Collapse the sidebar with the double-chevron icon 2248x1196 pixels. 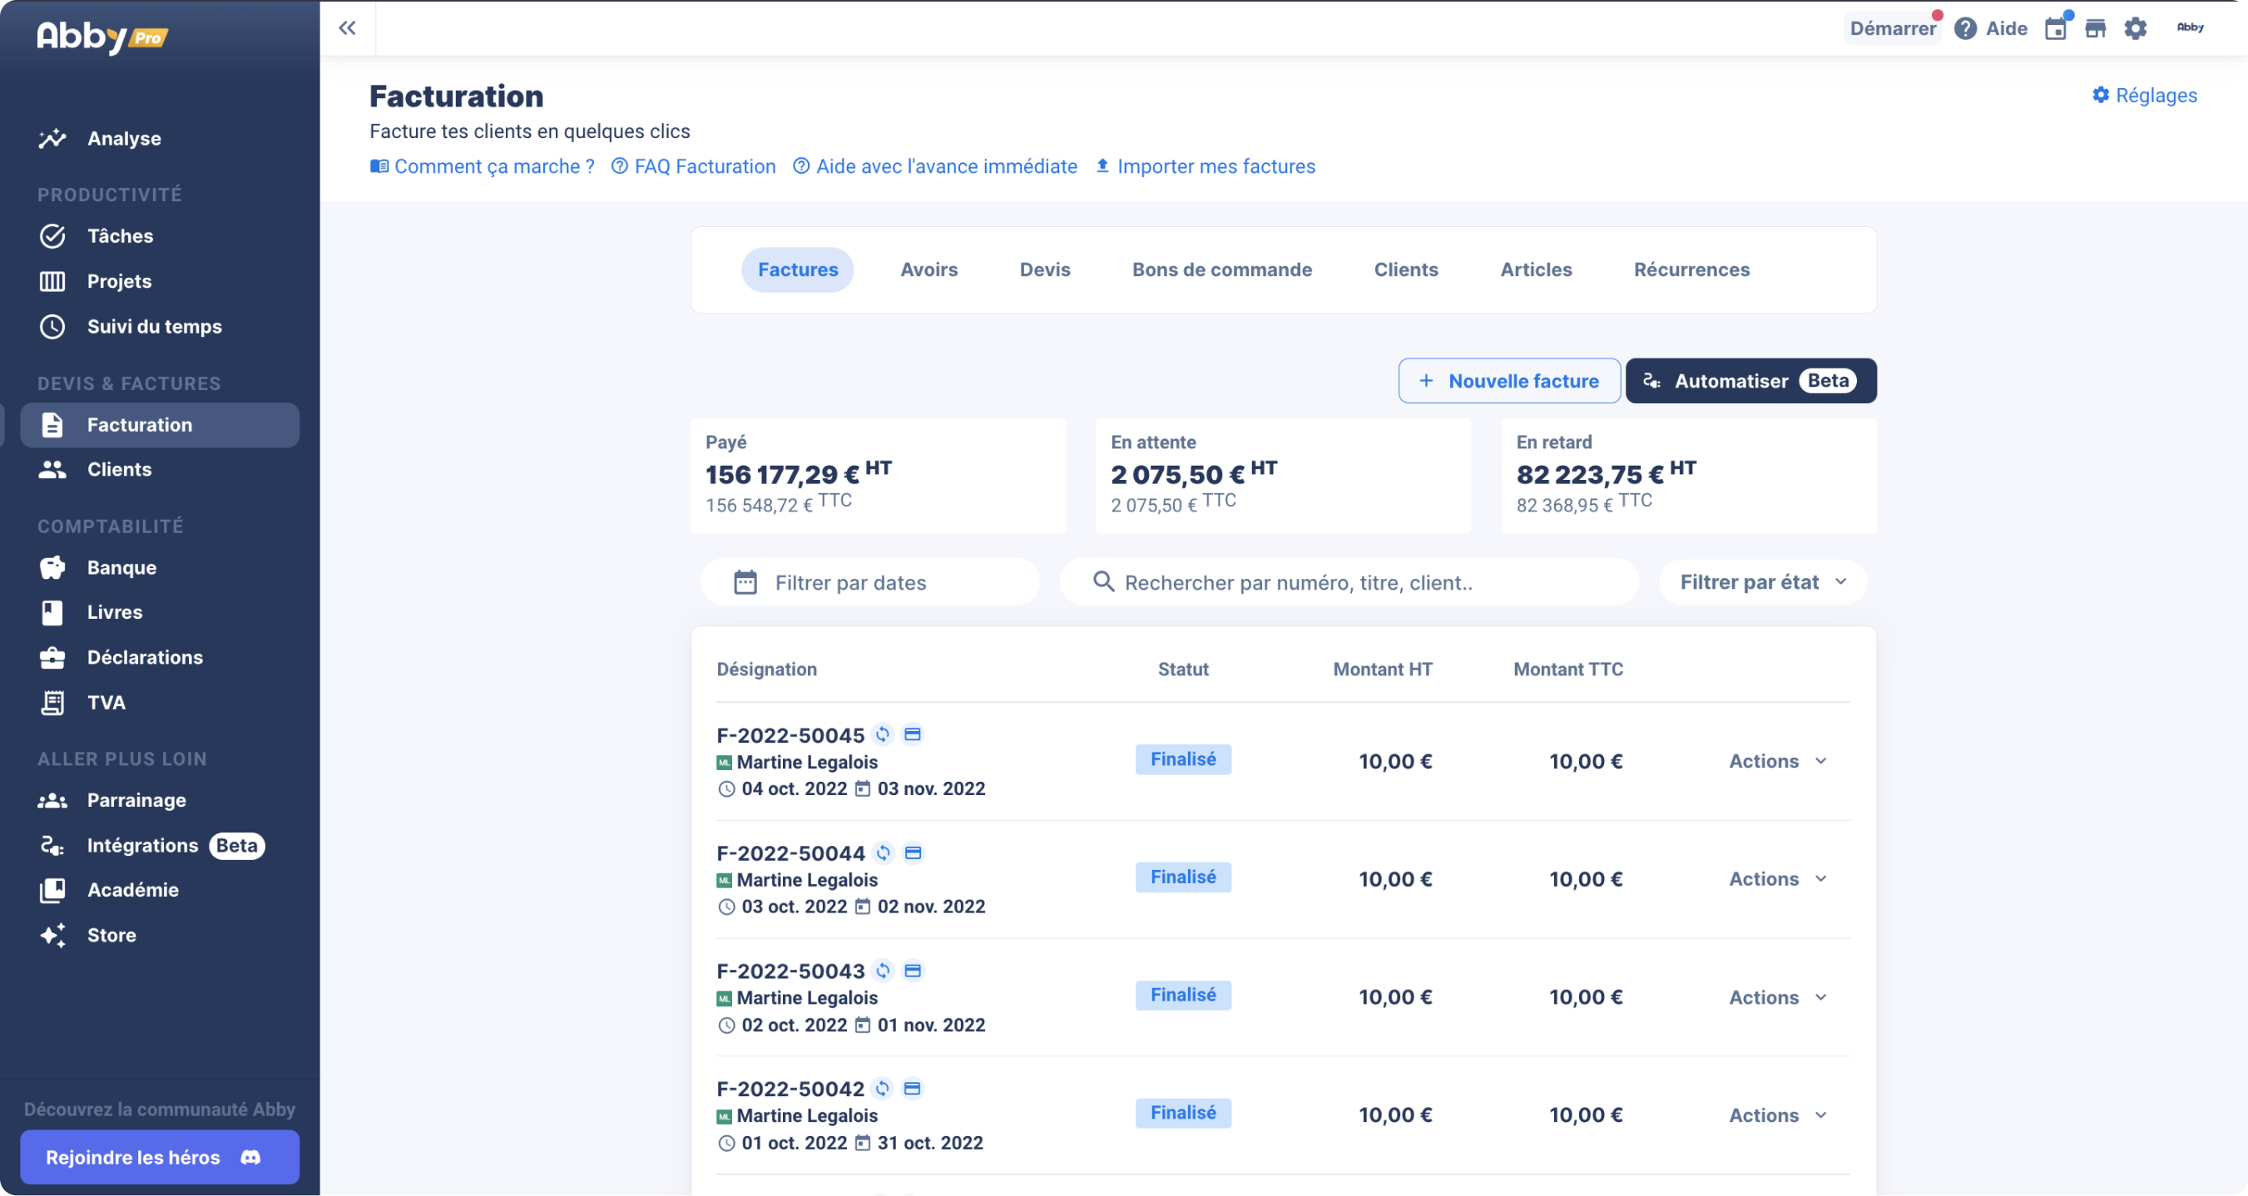tap(347, 27)
